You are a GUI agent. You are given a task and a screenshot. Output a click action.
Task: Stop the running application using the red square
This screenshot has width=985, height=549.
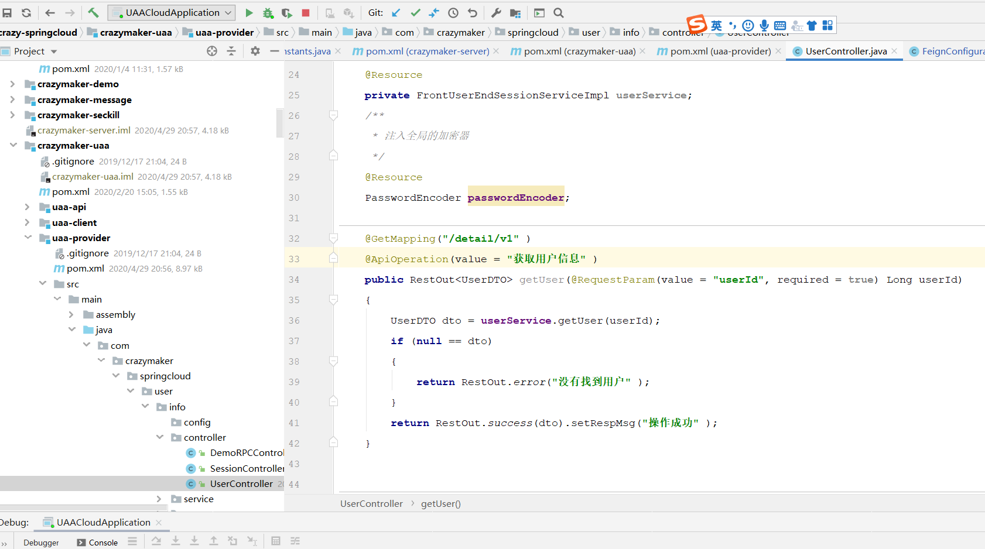click(x=306, y=13)
